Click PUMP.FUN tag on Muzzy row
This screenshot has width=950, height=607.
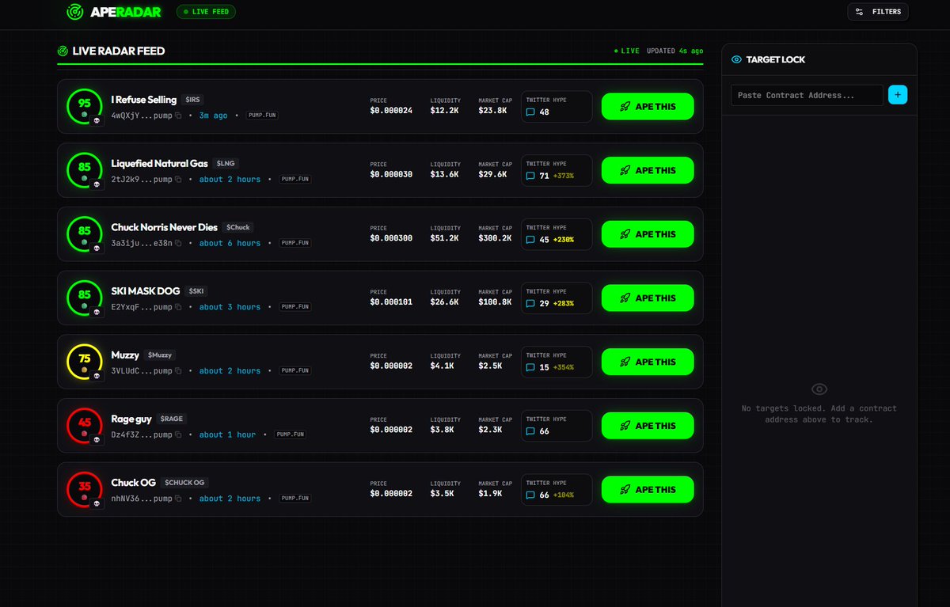point(294,371)
